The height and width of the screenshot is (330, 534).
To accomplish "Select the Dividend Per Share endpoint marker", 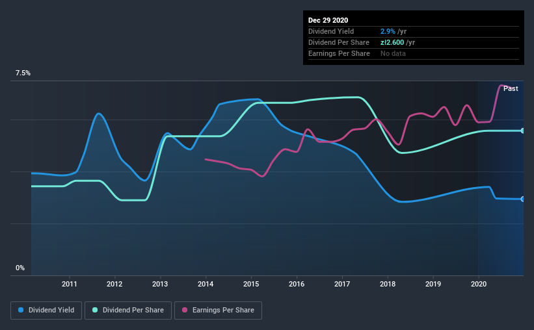I will [x=523, y=131].
